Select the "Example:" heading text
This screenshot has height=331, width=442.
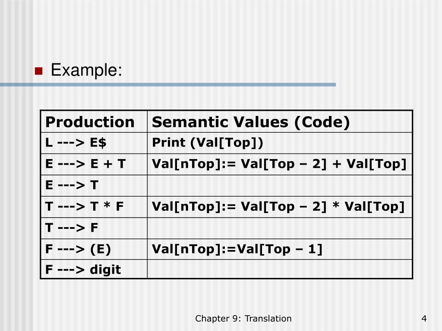86,70
